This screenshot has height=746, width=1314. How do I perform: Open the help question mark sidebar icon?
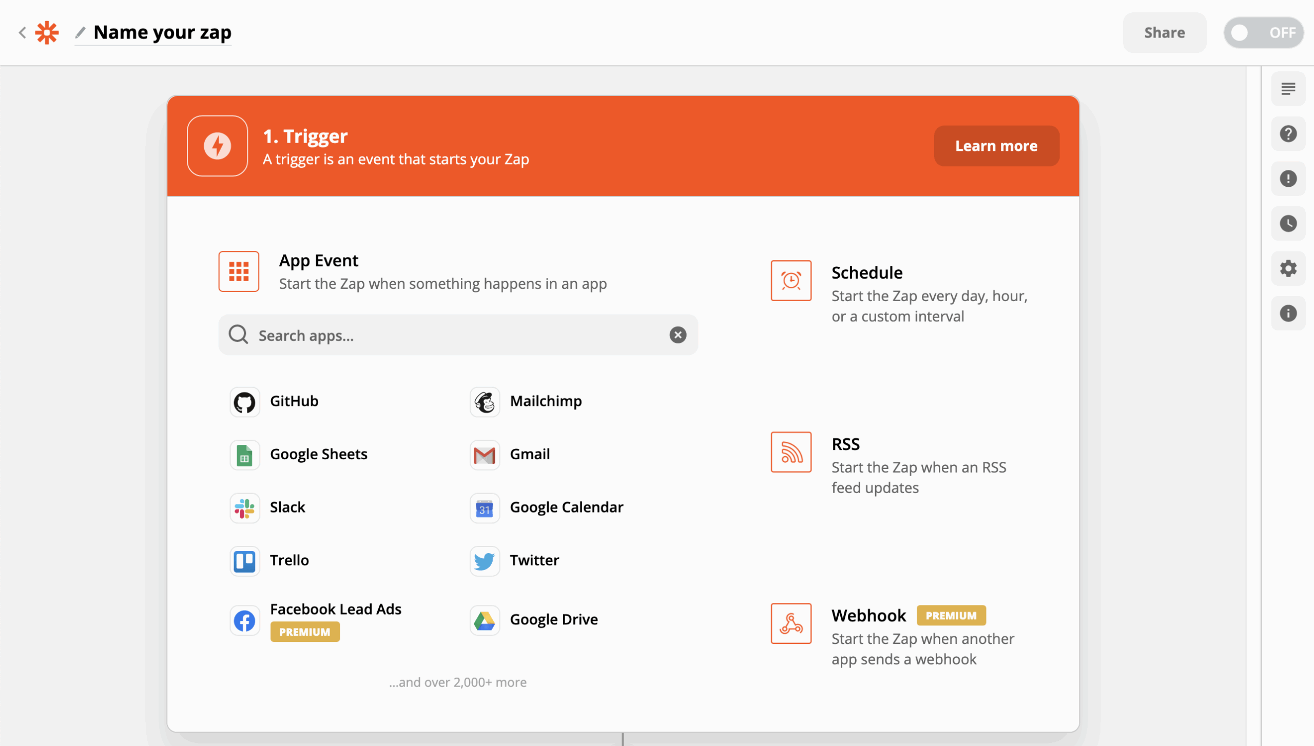pyautogui.click(x=1288, y=134)
